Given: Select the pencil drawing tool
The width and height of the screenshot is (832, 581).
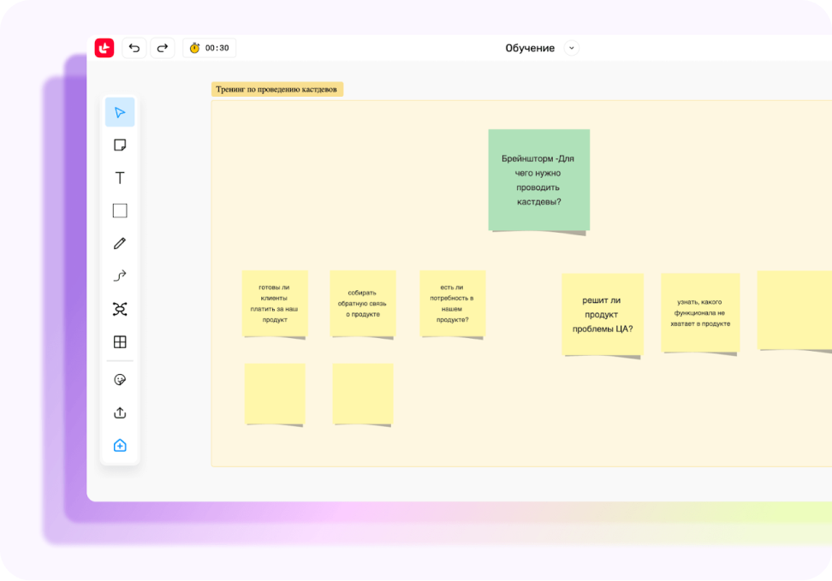Looking at the screenshot, I should click(120, 243).
